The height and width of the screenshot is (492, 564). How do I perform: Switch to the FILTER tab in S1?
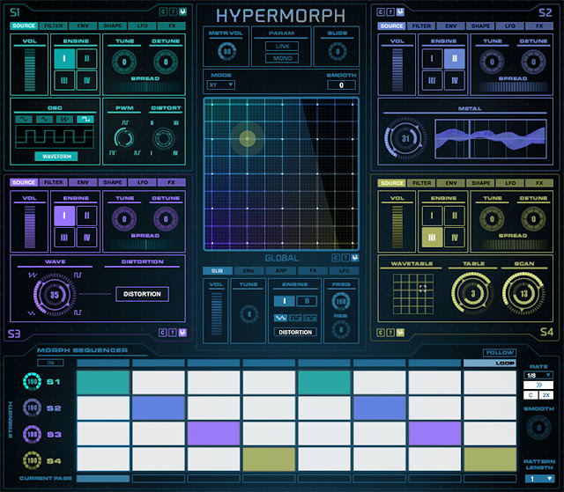click(x=53, y=26)
